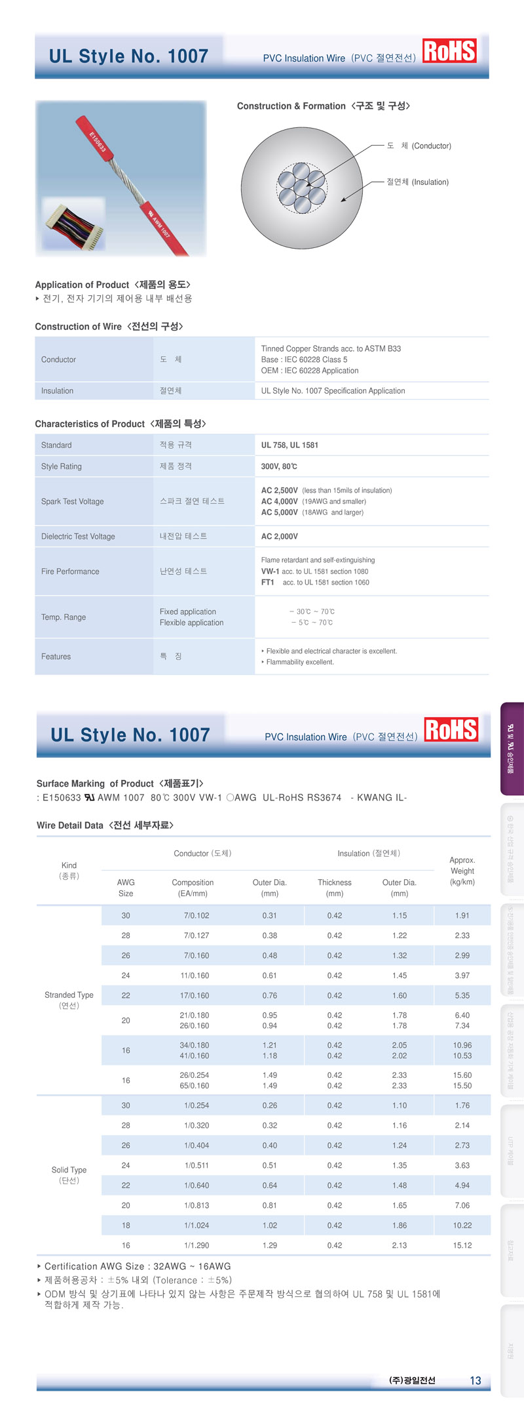Click the 절연체 (Insulation) diagram label

(417, 182)
